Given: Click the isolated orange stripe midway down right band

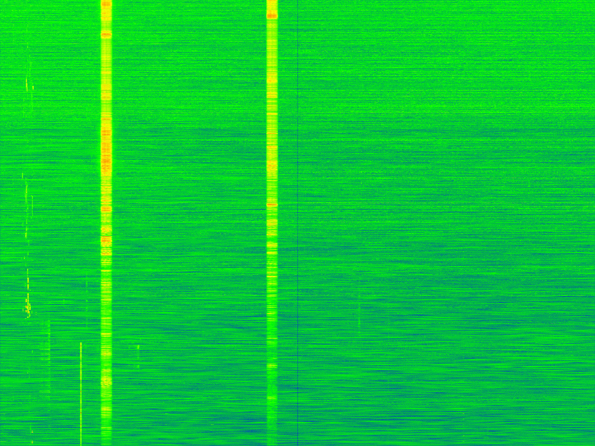Looking at the screenshot, I should click(272, 205).
